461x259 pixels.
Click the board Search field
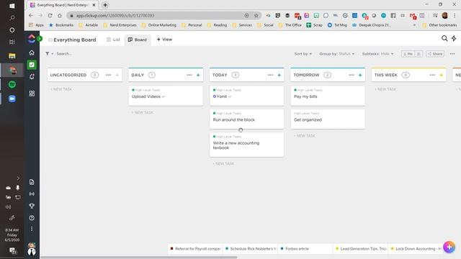point(64,54)
